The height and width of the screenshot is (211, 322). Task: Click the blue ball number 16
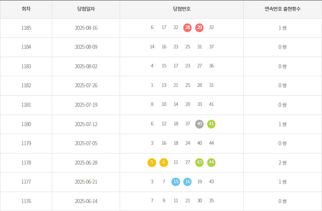click(188, 182)
